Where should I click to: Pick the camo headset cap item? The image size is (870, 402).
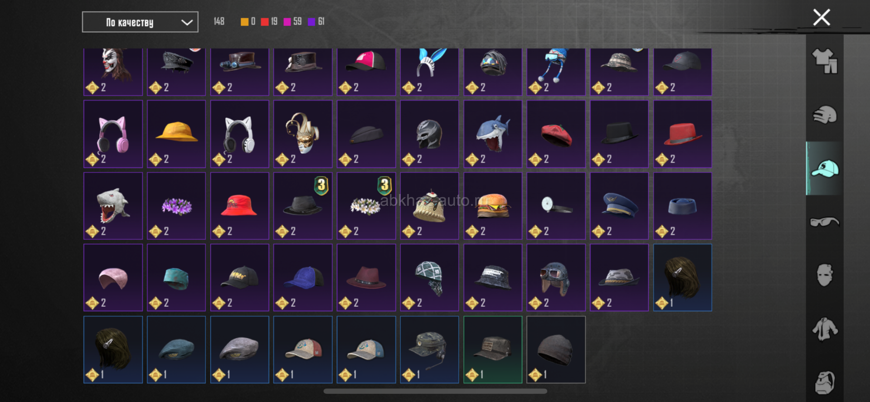tap(429, 349)
